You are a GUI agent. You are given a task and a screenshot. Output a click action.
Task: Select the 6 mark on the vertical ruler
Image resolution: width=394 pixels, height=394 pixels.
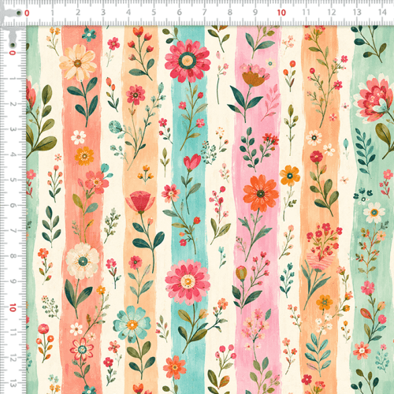click(x=13, y=206)
